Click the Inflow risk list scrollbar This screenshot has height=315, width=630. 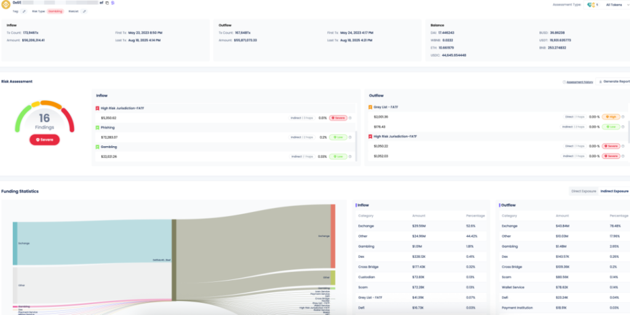[x=356, y=146]
